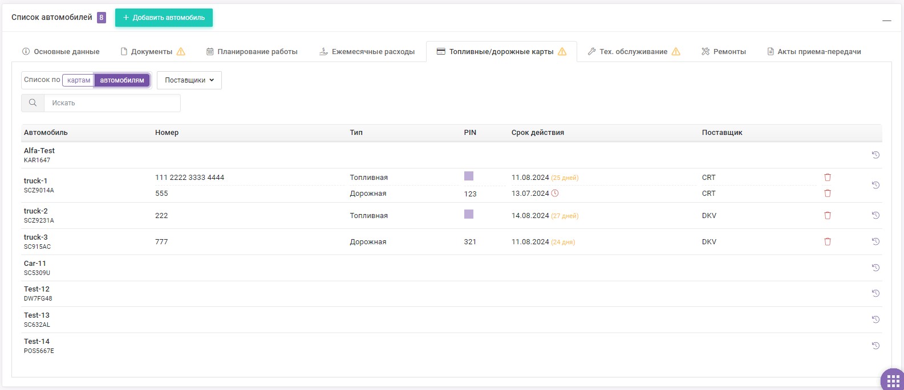This screenshot has height=390, width=904.
Task: Click the vehicle count badge 8
Action: (102, 18)
